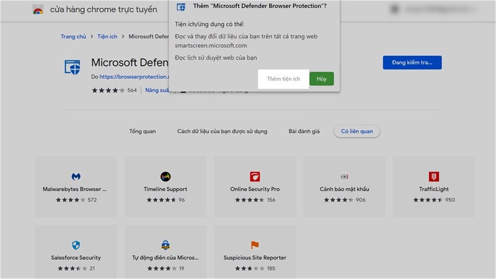Click Salesforce Security card title
Viewport: 496px width, 279px height.
tap(76, 258)
